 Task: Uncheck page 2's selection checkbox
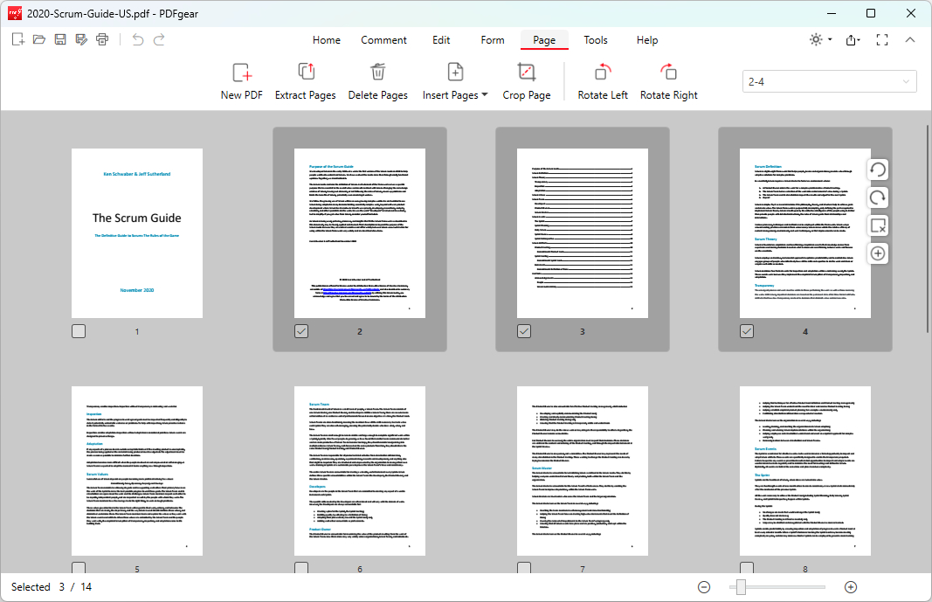(301, 330)
